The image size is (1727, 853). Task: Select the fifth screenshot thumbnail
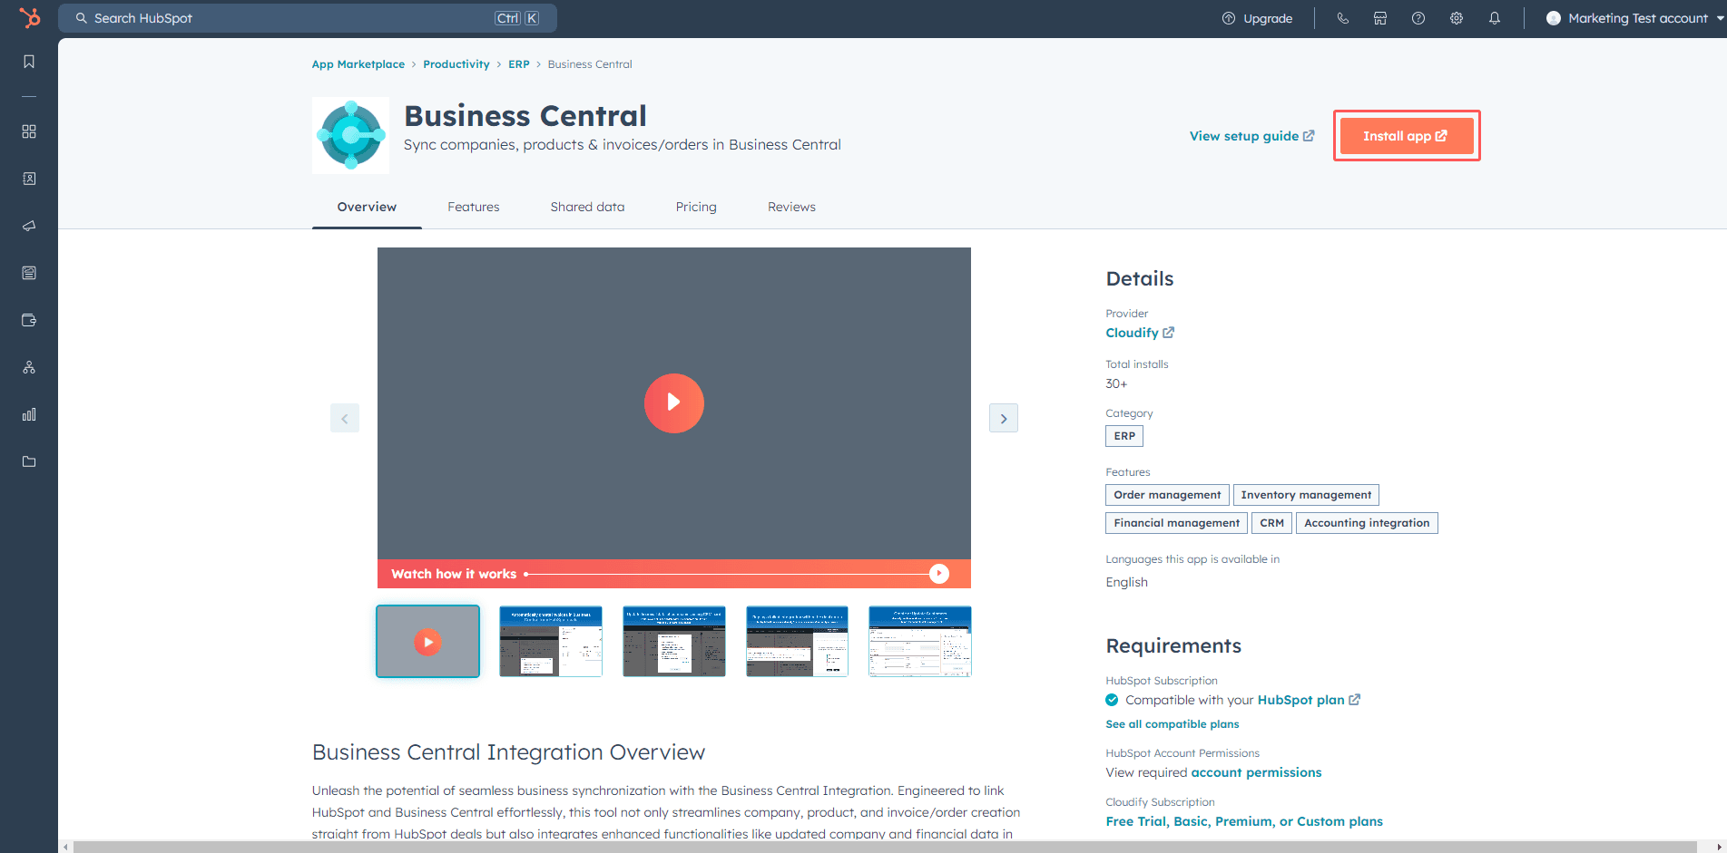pos(920,642)
